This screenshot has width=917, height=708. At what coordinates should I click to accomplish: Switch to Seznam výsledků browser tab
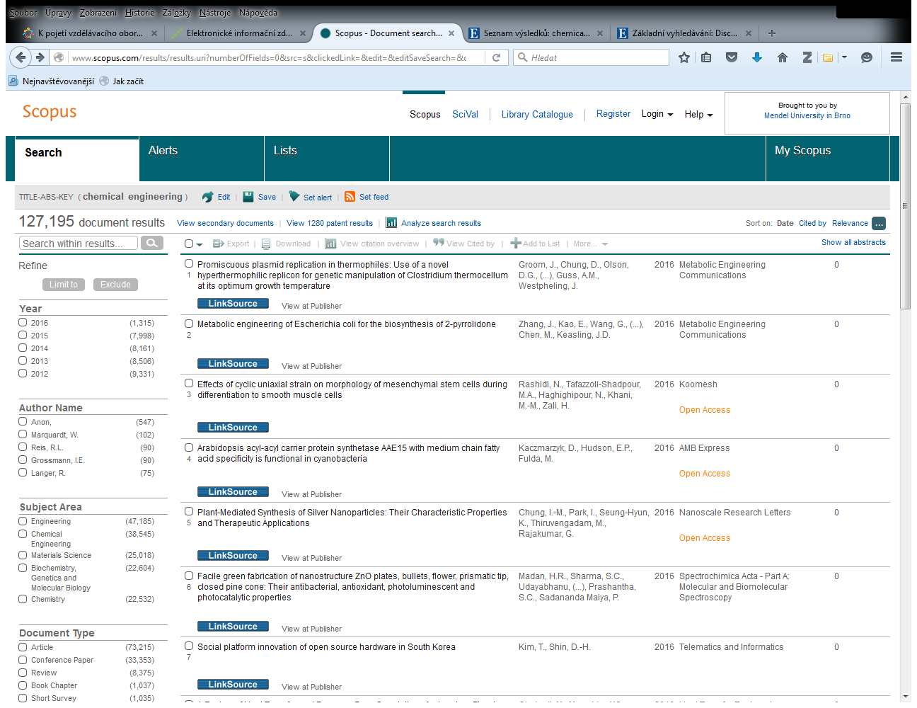coord(536,33)
